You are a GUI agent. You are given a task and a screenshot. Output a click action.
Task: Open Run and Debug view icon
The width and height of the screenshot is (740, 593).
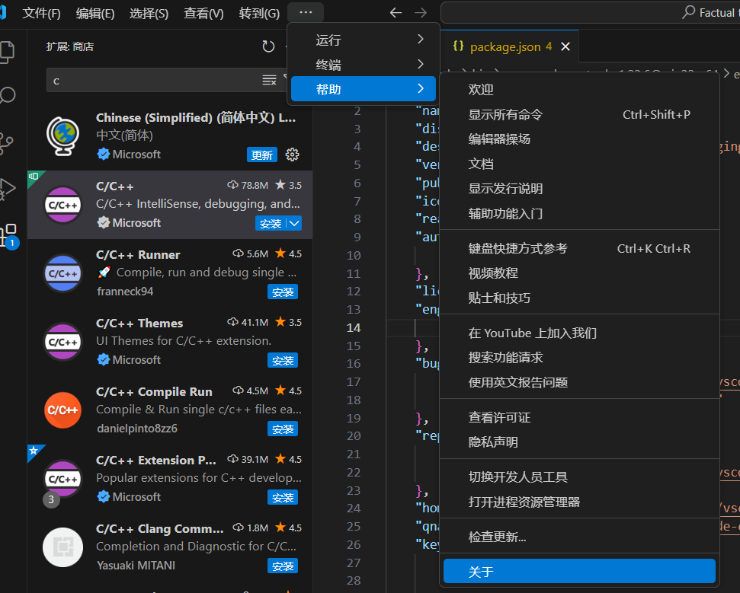[x=8, y=189]
